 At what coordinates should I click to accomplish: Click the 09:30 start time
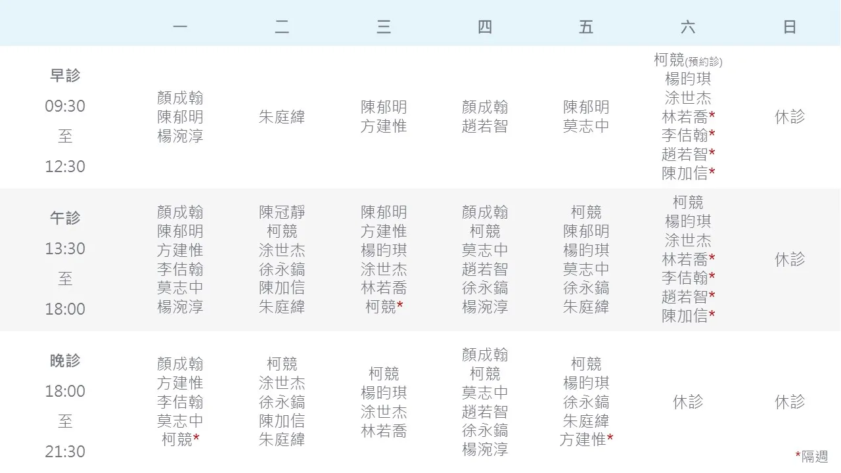[65, 106]
